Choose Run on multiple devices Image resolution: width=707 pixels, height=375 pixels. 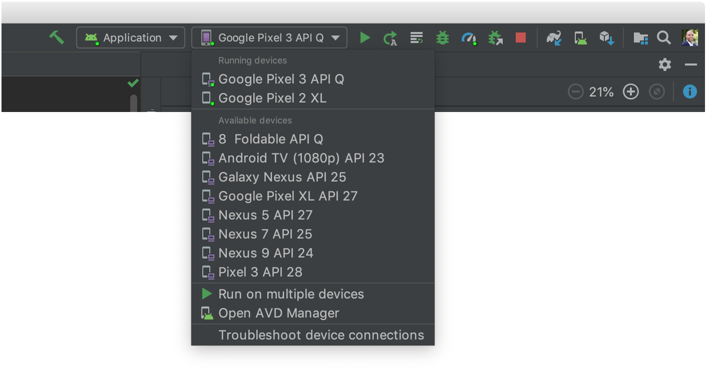click(x=290, y=294)
